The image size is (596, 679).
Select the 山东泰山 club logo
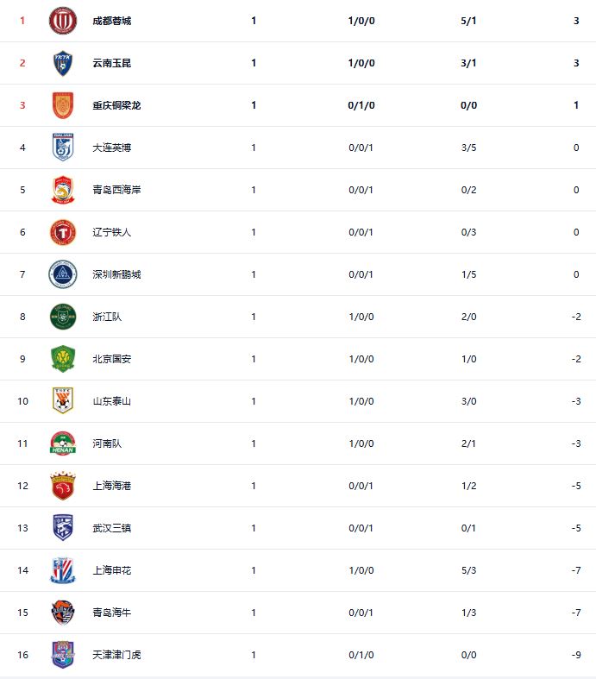(x=63, y=401)
